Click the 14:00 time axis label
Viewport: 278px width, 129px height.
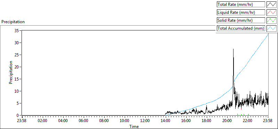pos(165,121)
